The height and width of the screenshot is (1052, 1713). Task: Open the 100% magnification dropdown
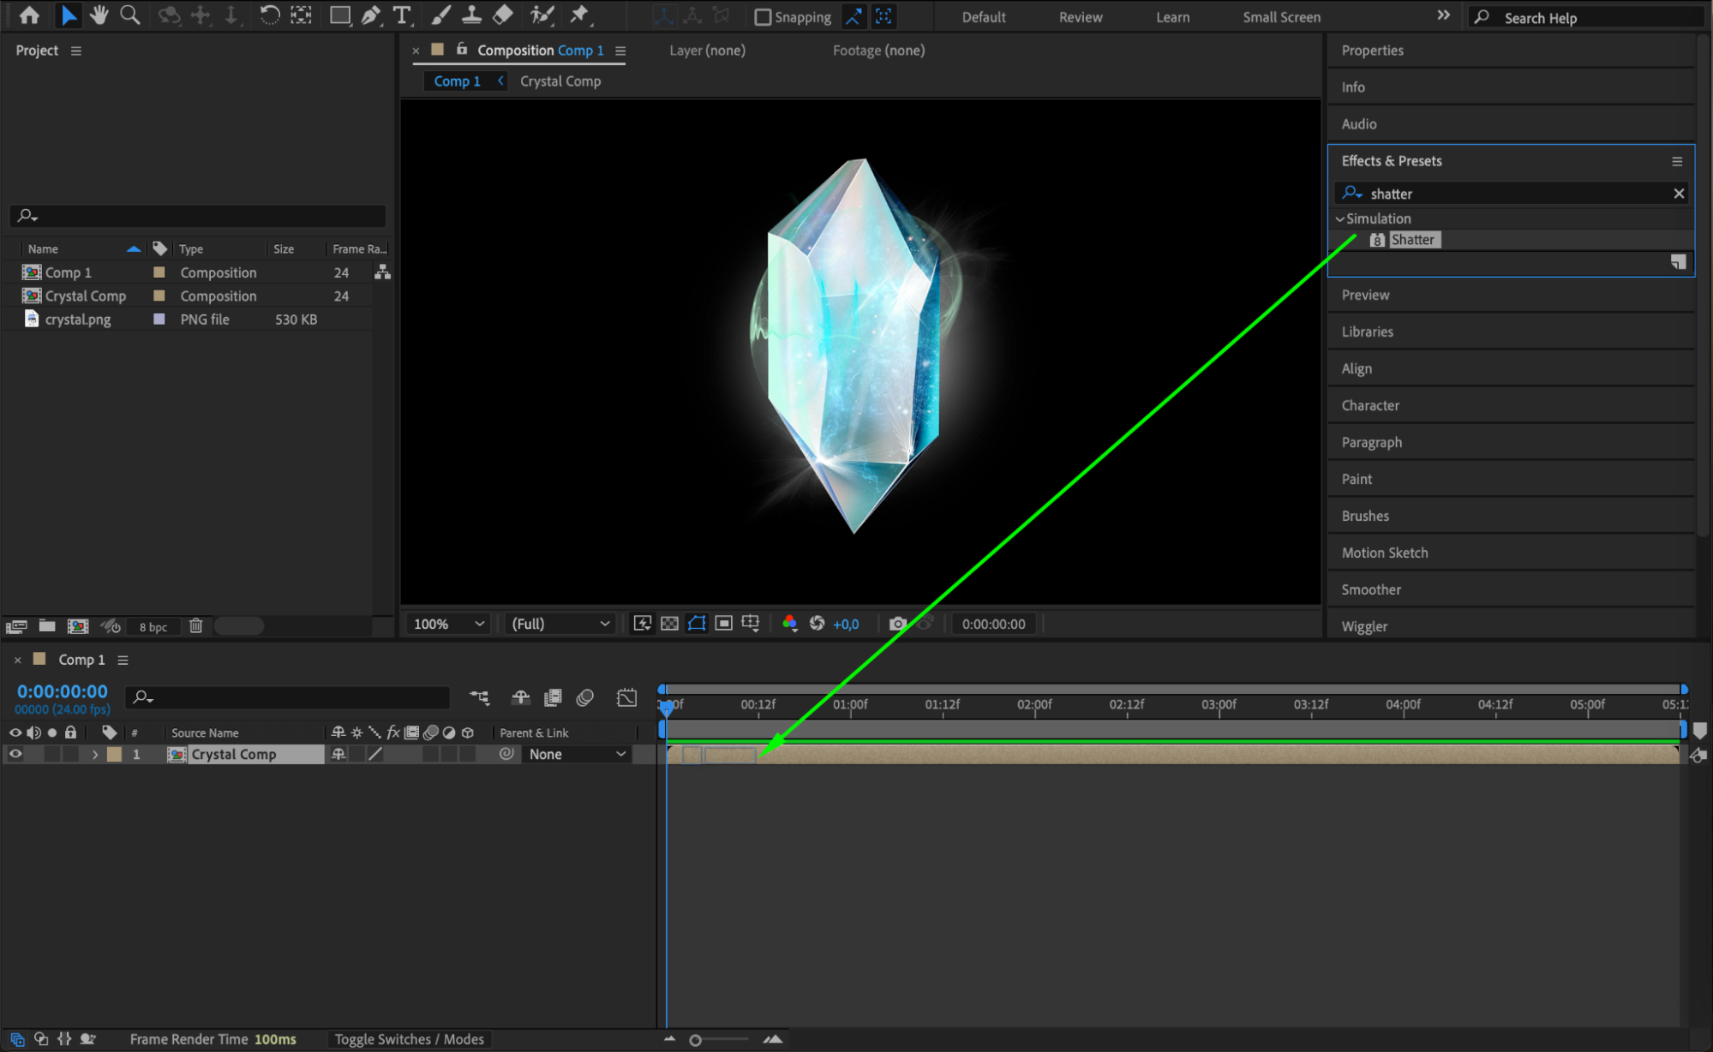(x=448, y=624)
